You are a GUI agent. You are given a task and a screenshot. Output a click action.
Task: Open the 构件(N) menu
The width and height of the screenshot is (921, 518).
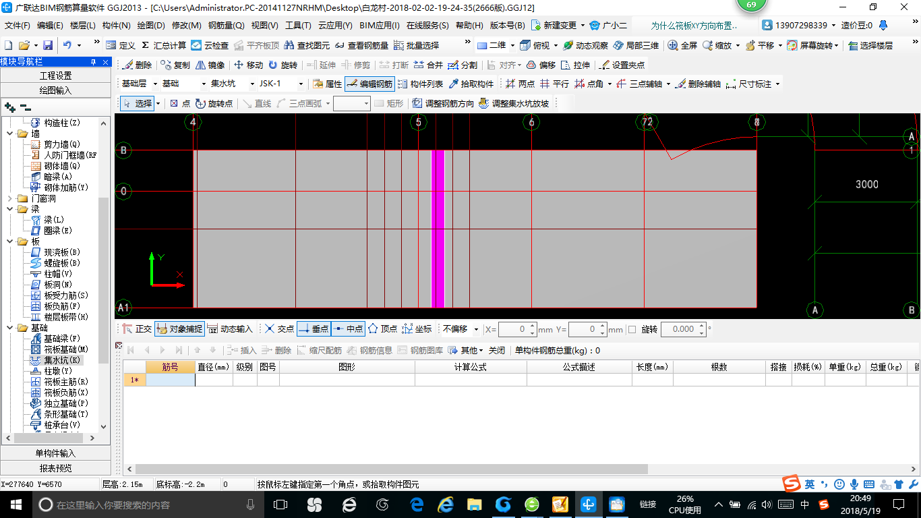pyautogui.click(x=116, y=26)
